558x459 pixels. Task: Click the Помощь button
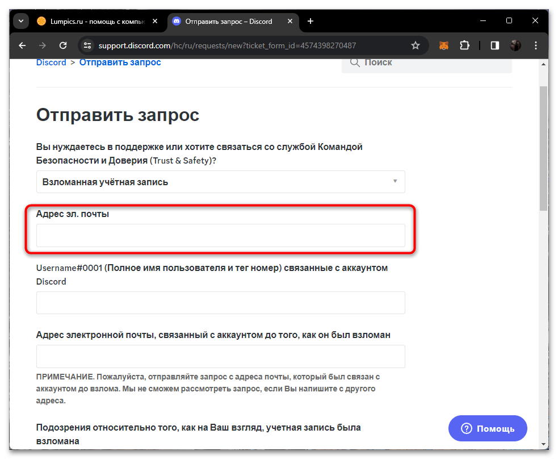point(487,428)
